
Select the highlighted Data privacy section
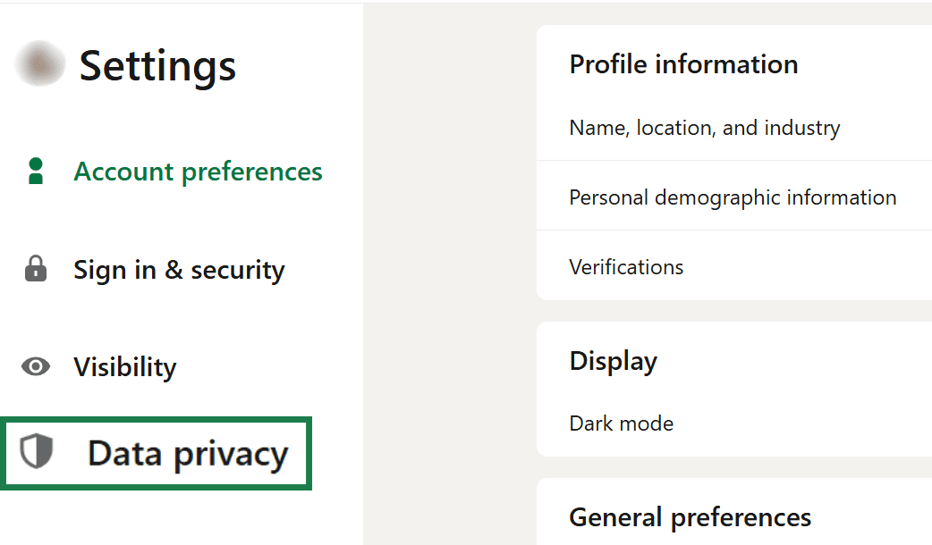click(186, 454)
